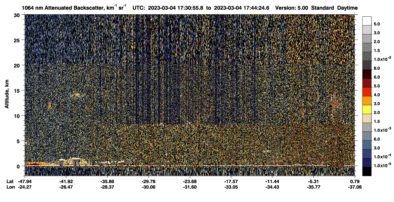Click longitude value '-28.37'
Image resolution: width=394 pixels, height=202 pixels.
[107, 187]
